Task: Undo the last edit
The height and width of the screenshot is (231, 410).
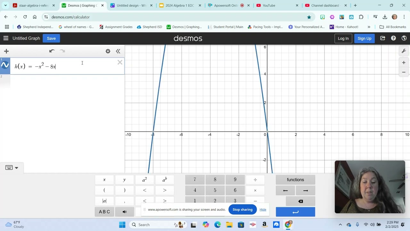Action: point(52,51)
